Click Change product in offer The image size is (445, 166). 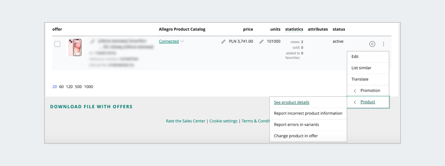click(296, 136)
